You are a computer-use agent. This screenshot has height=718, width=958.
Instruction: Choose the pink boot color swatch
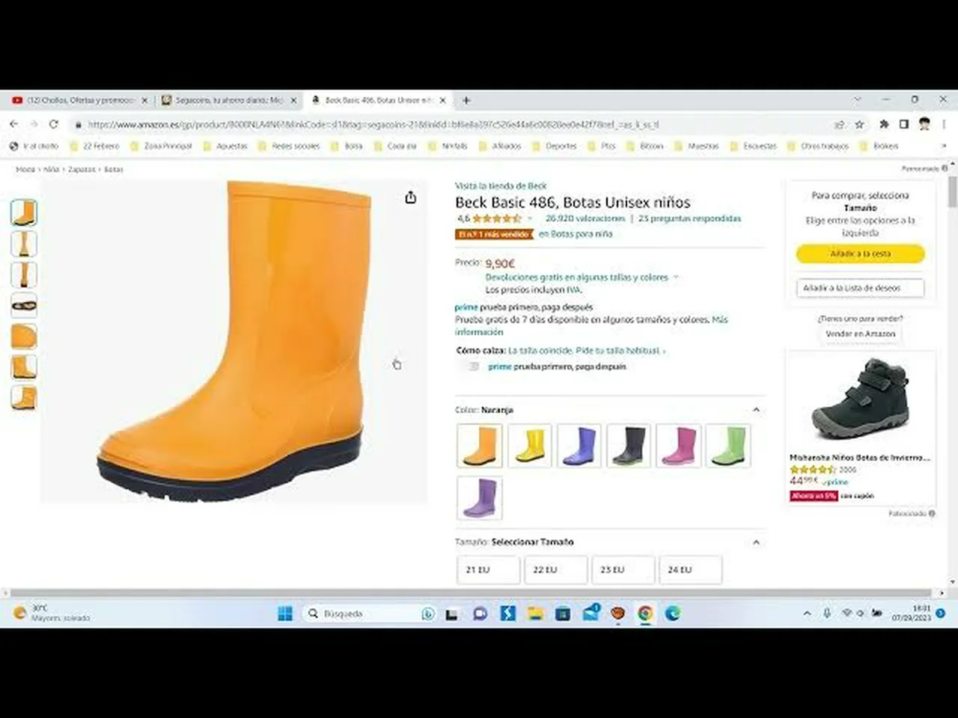pos(678,446)
